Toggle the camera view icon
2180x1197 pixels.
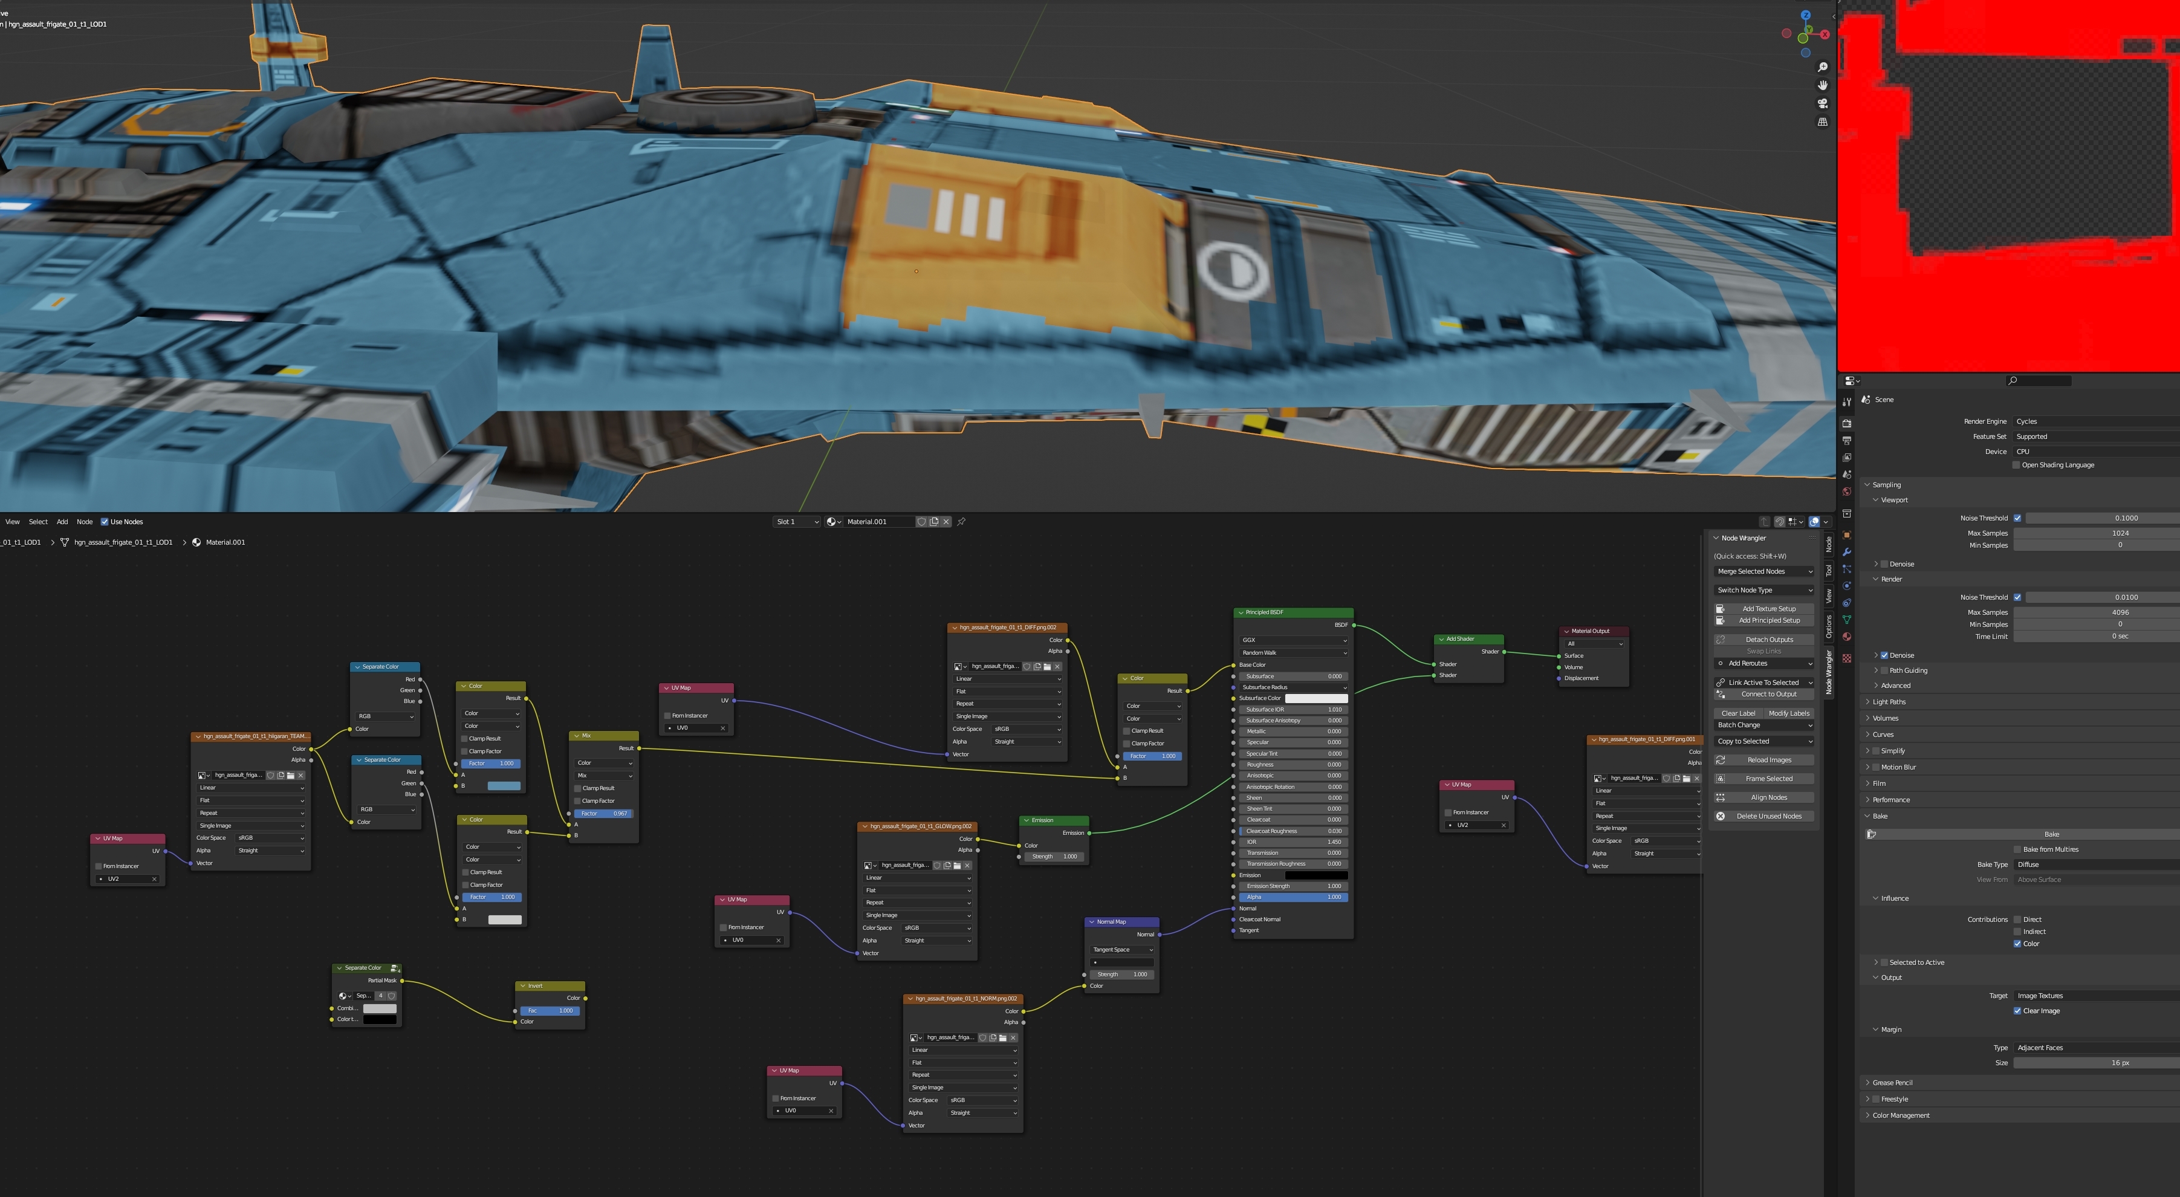[1822, 103]
